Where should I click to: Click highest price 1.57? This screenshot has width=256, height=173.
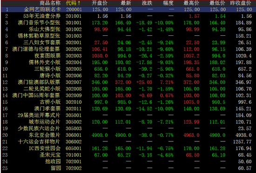click(194, 16)
